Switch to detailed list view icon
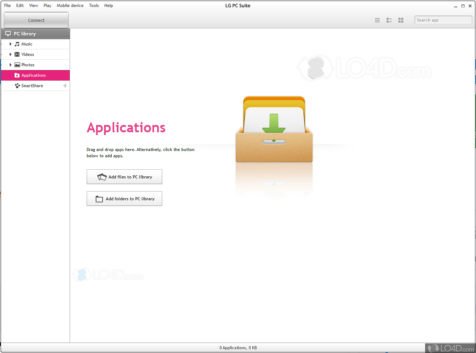 click(x=389, y=20)
